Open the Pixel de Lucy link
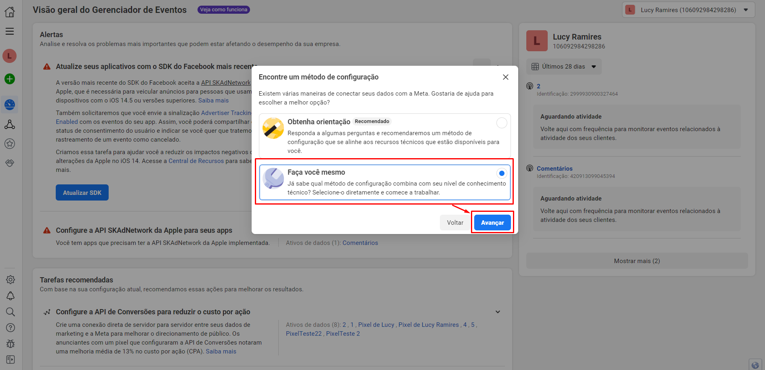765x370 pixels. (x=376, y=325)
